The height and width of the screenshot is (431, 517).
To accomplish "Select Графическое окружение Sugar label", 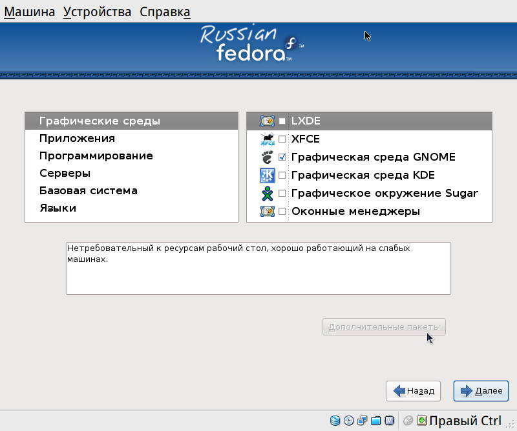I will point(385,194).
